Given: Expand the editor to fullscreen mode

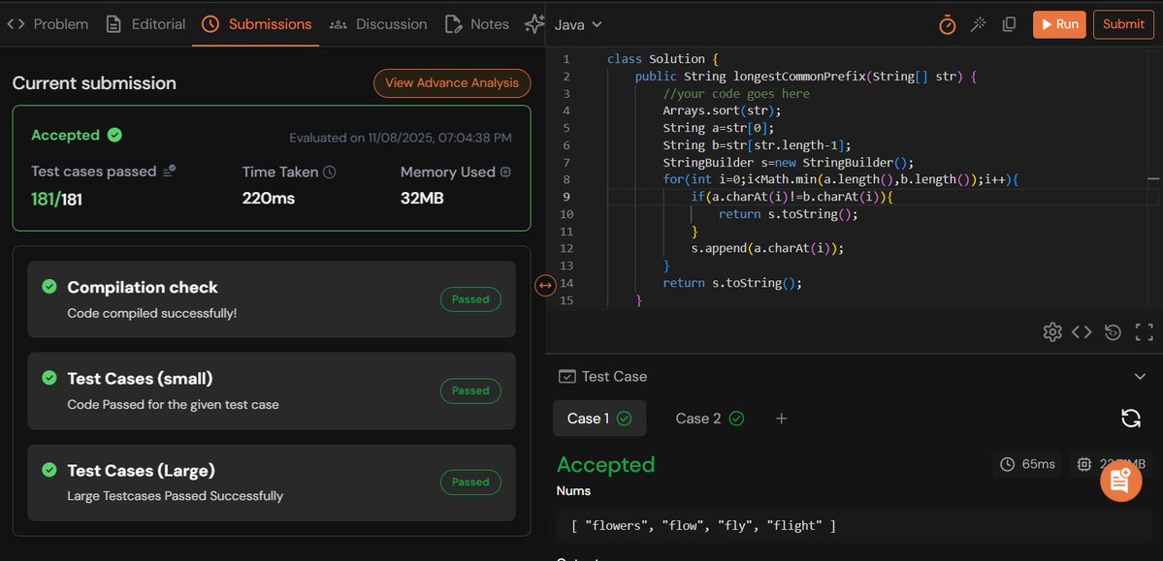Looking at the screenshot, I should (x=1144, y=331).
